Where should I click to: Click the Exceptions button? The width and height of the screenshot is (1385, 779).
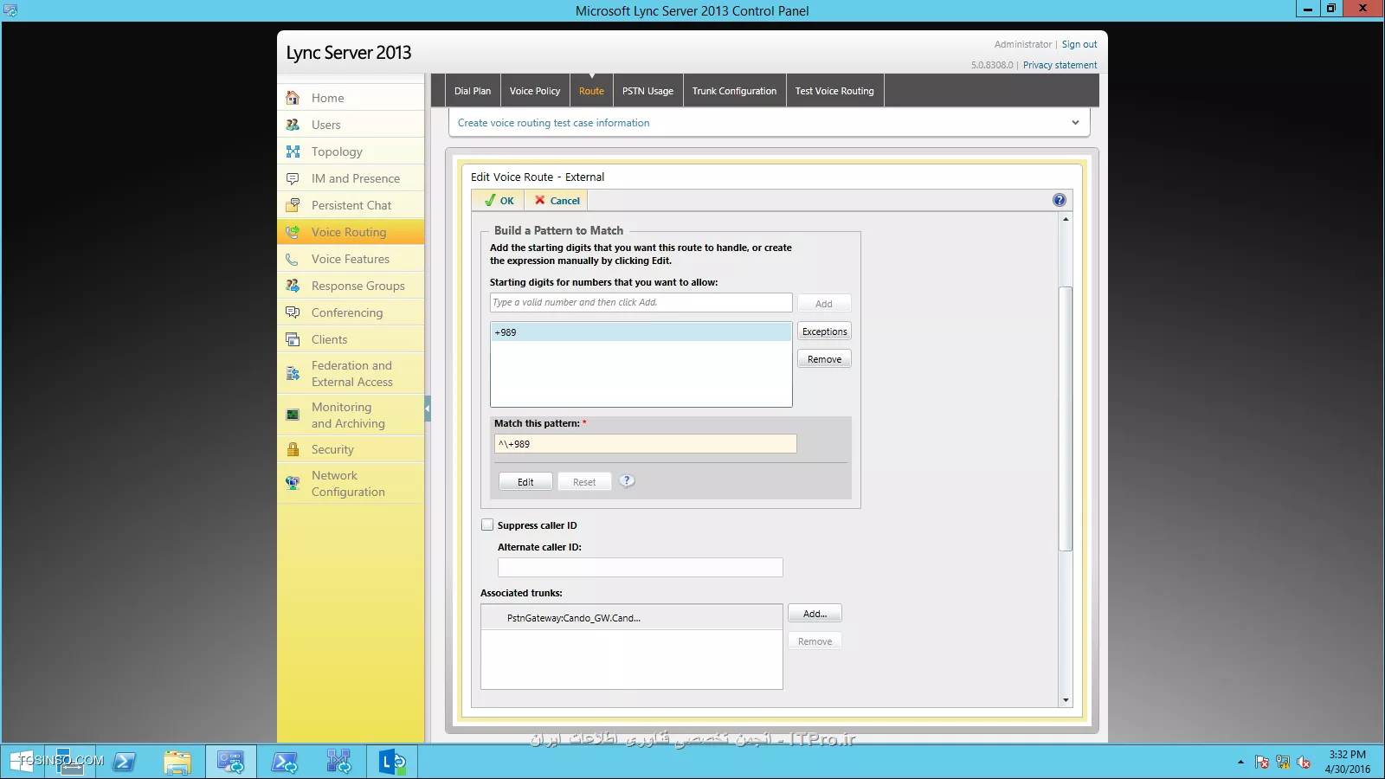pyautogui.click(x=824, y=332)
